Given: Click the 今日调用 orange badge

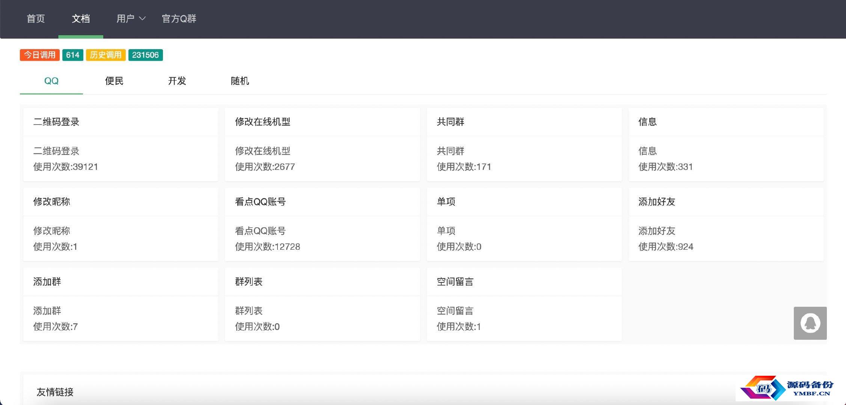Looking at the screenshot, I should tap(40, 55).
